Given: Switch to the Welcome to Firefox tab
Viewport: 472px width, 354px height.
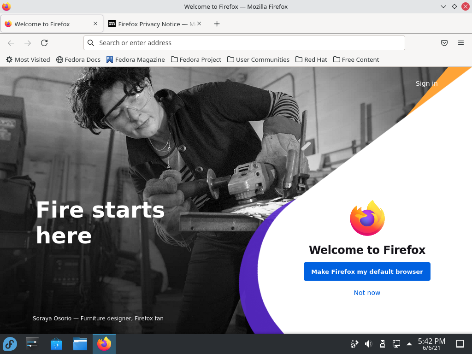Looking at the screenshot, I should (52, 24).
